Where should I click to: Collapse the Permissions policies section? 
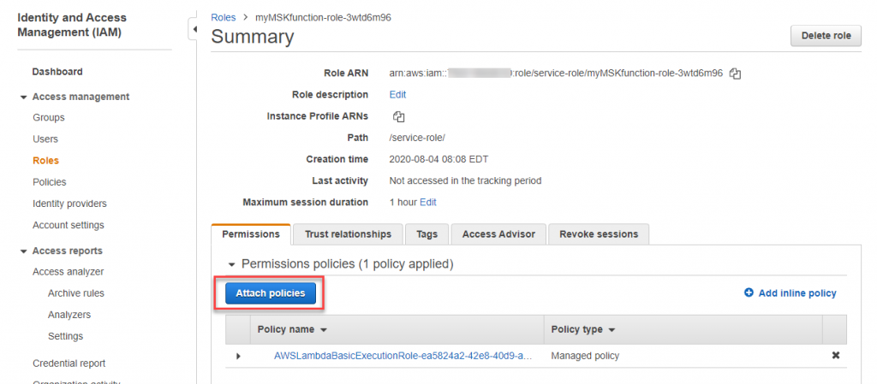(x=231, y=264)
